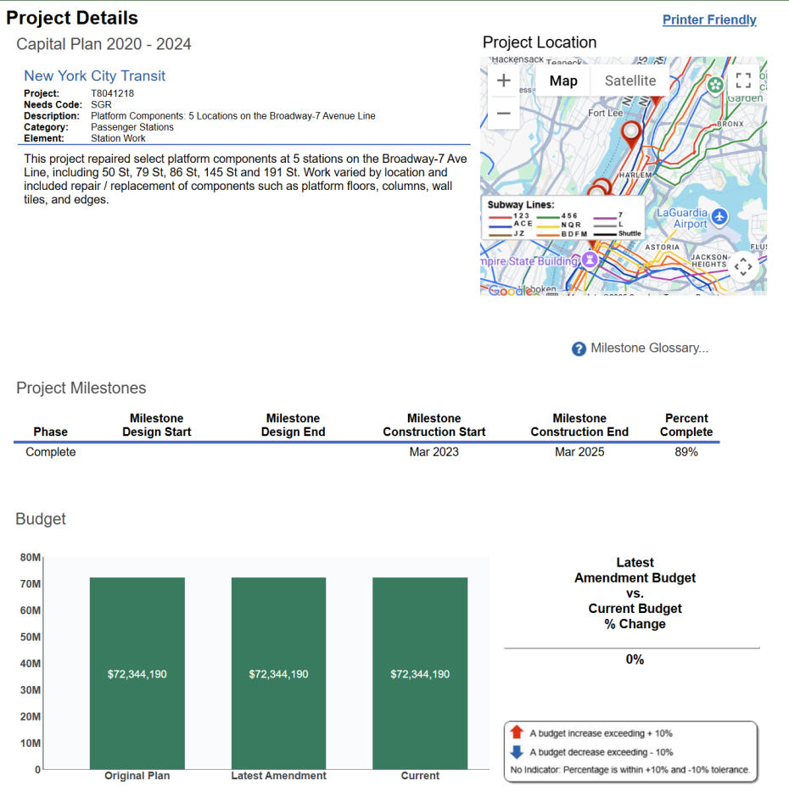The height and width of the screenshot is (797, 789).
Task: Switch map to Map view
Action: (563, 81)
